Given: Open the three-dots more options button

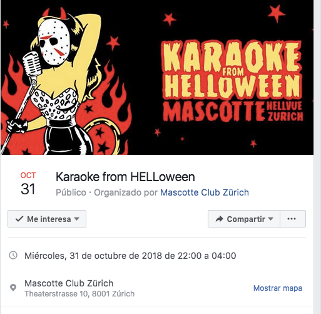Looking at the screenshot, I should point(293,219).
